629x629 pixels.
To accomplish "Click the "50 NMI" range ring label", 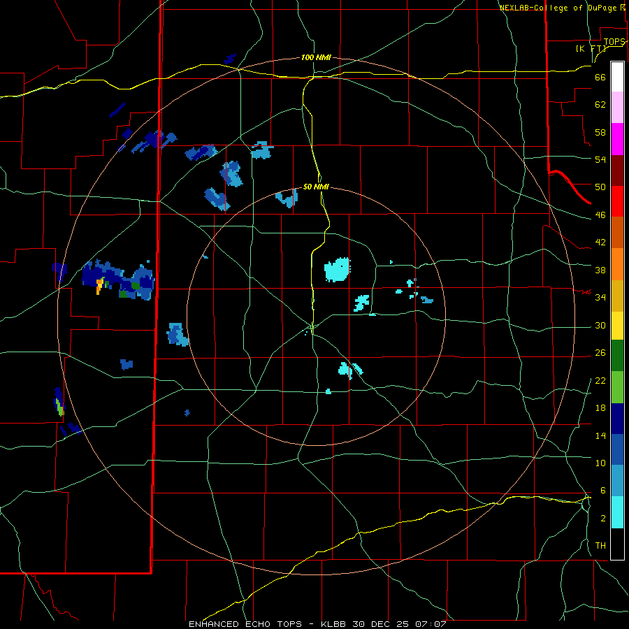I will coord(316,187).
